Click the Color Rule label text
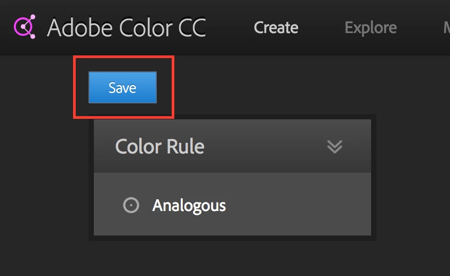 coord(159,147)
